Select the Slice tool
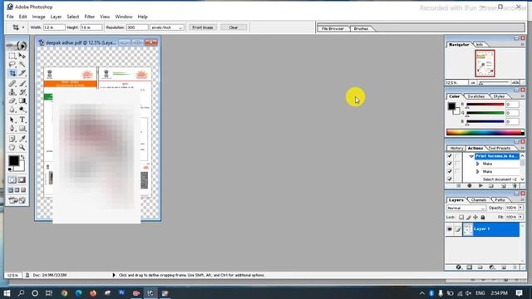This screenshot has height=299, width=532. (x=22, y=73)
